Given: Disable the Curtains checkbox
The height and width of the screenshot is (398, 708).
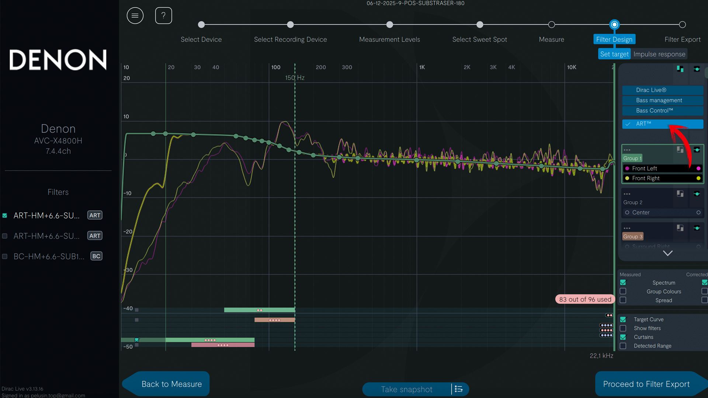Looking at the screenshot, I should pos(623,337).
